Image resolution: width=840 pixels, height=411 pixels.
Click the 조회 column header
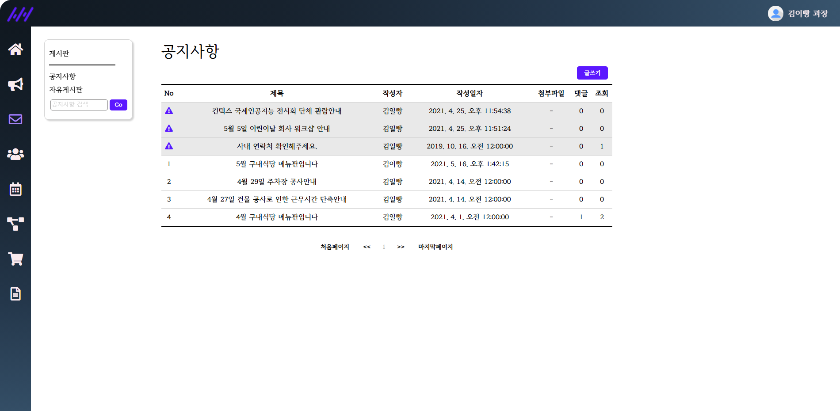click(602, 93)
